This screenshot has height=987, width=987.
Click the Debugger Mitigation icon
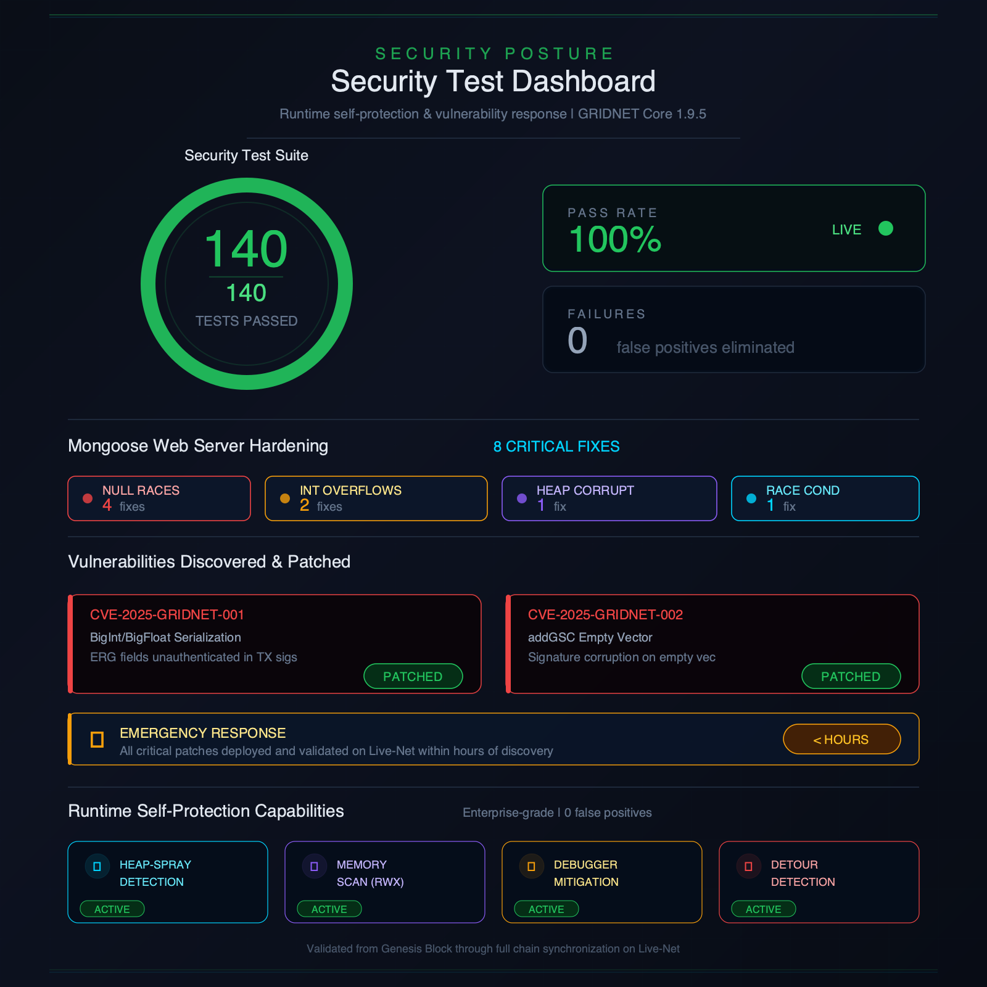click(531, 866)
